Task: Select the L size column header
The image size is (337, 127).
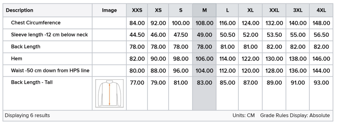Action: 227,10
